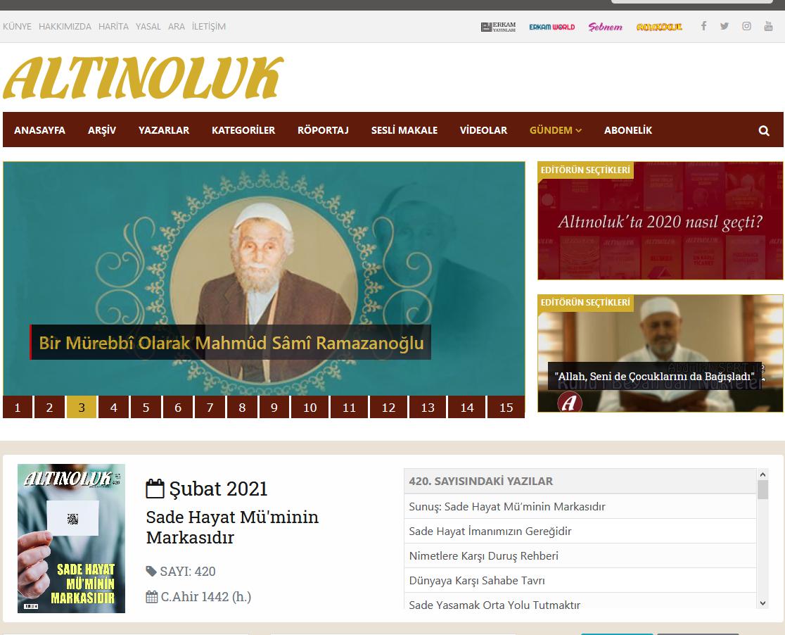This screenshot has height=635, width=785.
Task: Open the ARŞİV menu item
Action: click(101, 130)
